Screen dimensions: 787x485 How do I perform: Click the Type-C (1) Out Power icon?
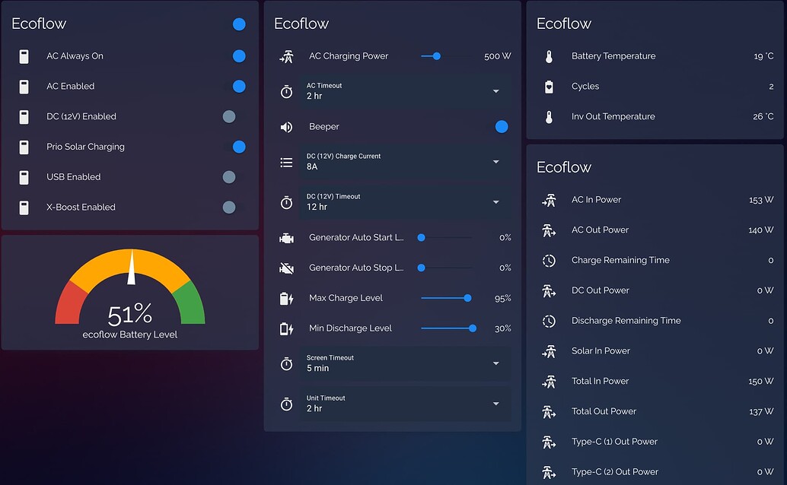click(x=549, y=442)
